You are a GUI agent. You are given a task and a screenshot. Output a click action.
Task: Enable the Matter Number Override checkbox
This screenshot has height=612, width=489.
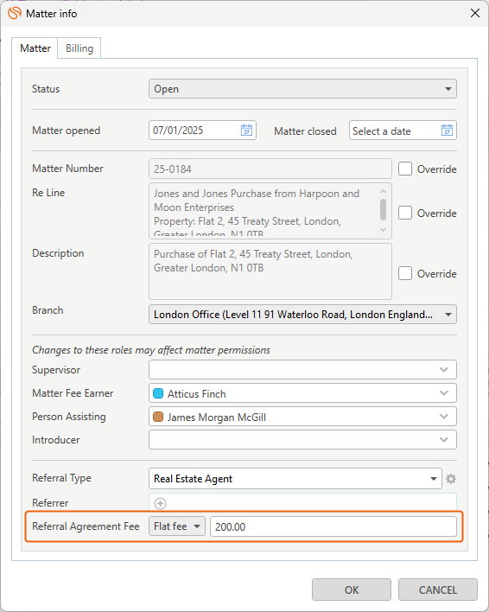tap(405, 169)
